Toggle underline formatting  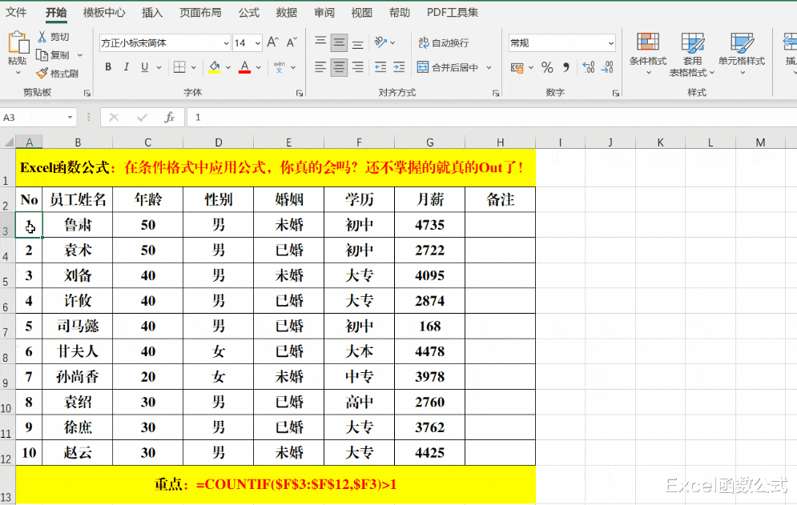point(145,67)
